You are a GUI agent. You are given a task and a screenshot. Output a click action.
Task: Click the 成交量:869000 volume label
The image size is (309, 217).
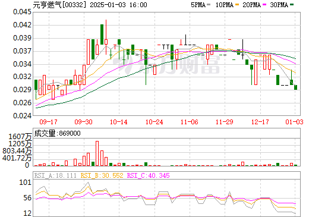[57, 133]
